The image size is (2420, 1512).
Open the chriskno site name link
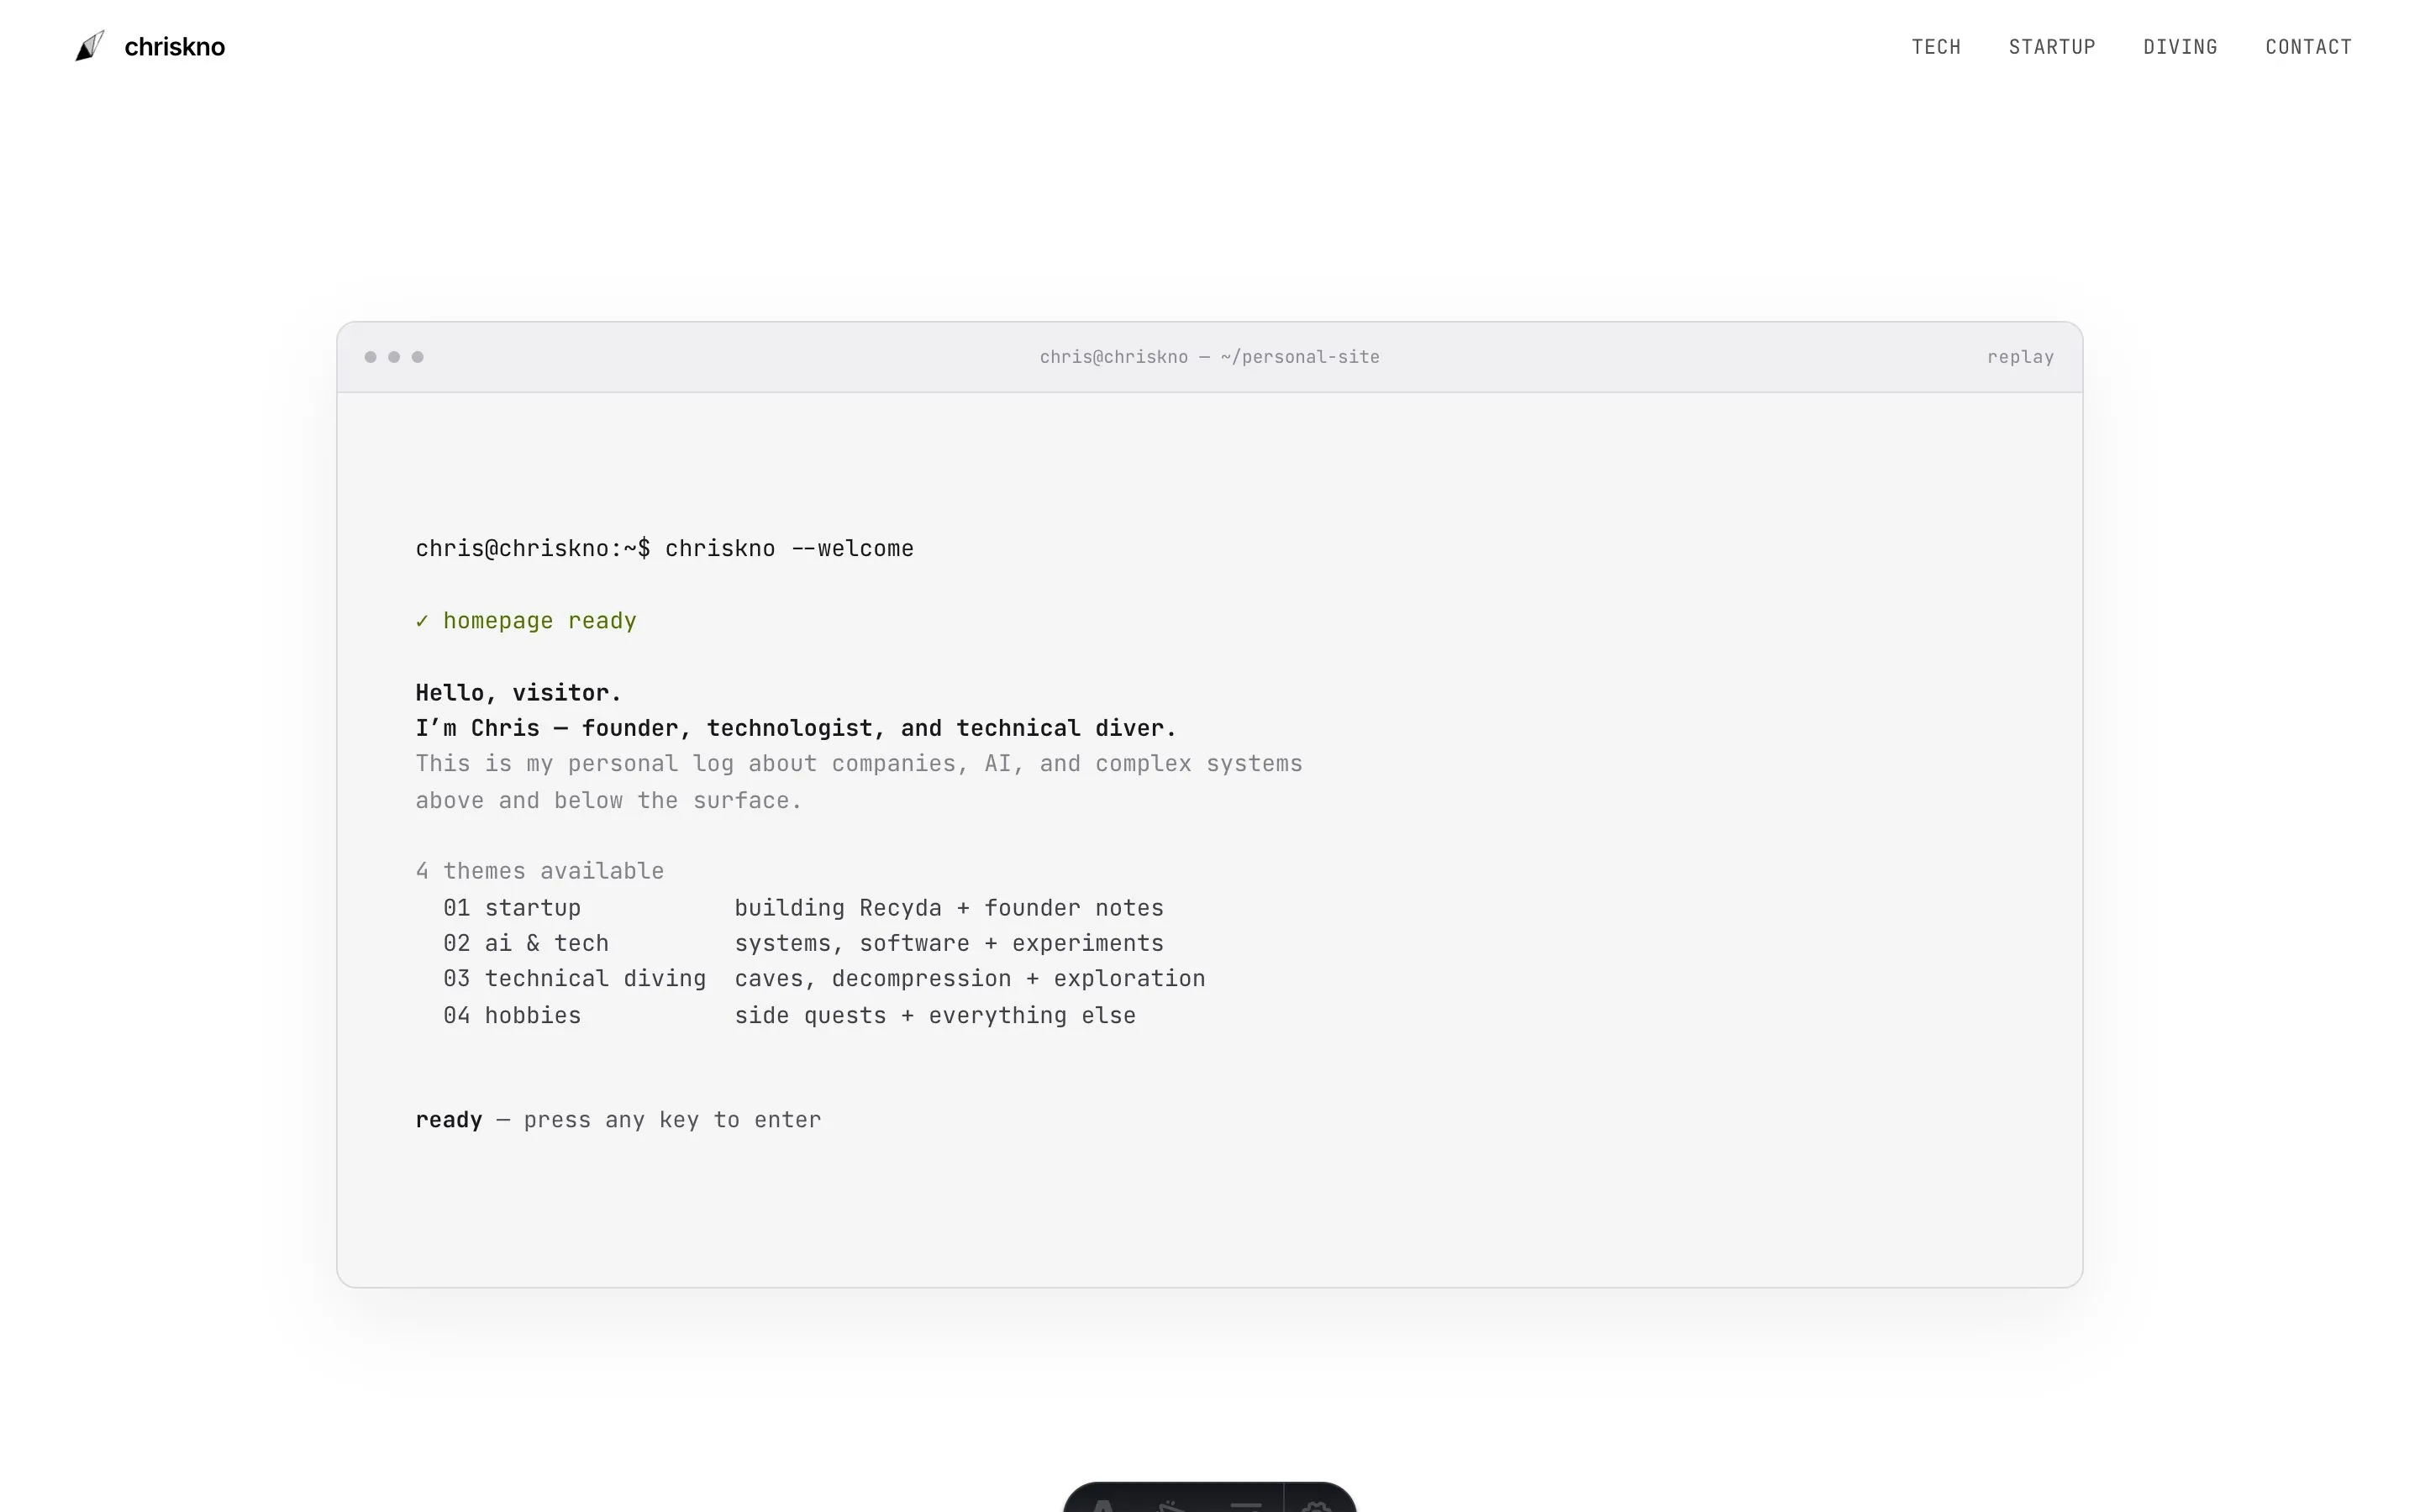tap(174, 47)
